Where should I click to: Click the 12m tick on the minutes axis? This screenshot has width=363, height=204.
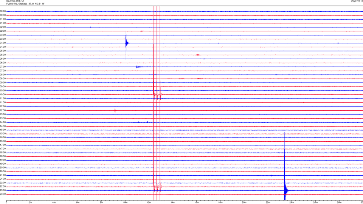[149, 202]
